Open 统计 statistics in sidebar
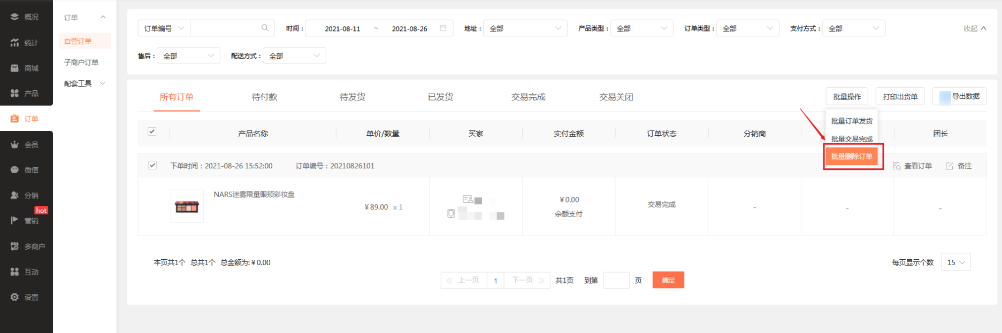Image resolution: width=1002 pixels, height=333 pixels. [x=25, y=43]
